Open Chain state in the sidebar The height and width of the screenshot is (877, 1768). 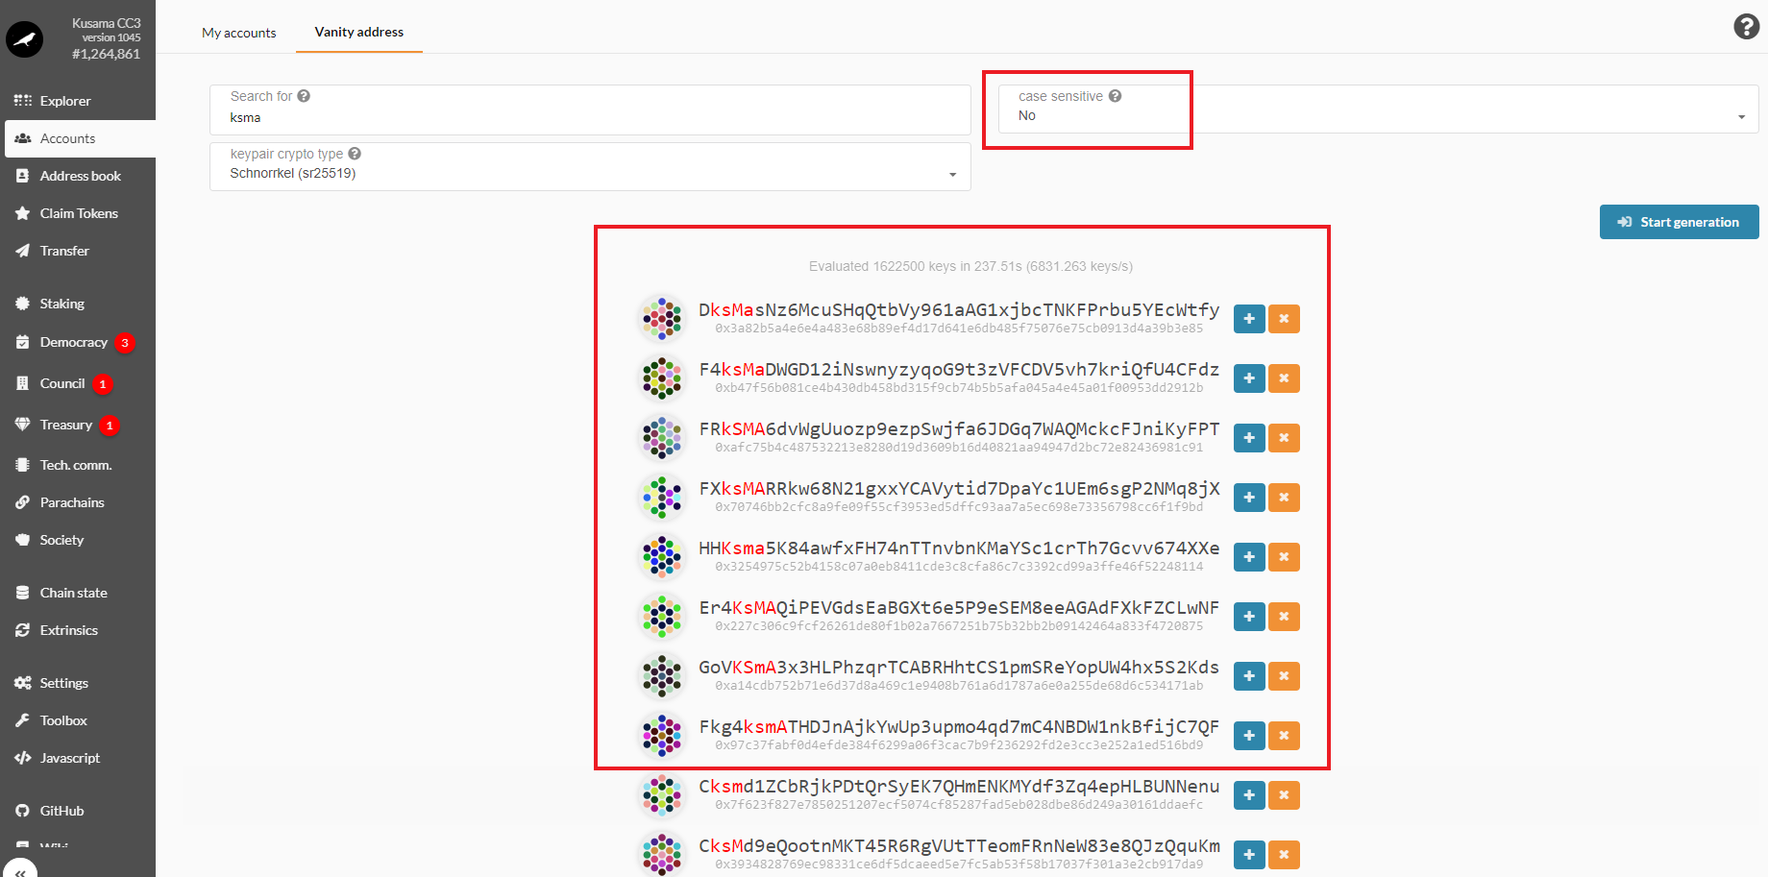point(78,593)
